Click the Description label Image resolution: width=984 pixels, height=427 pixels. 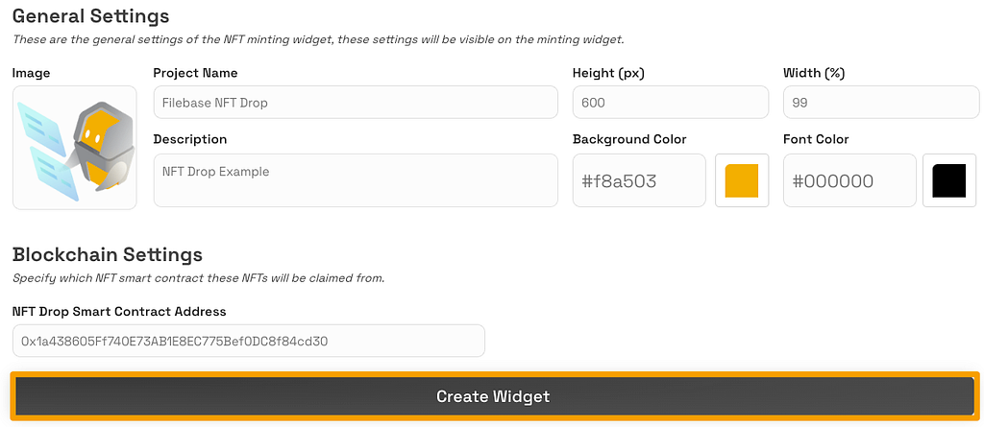pos(190,139)
